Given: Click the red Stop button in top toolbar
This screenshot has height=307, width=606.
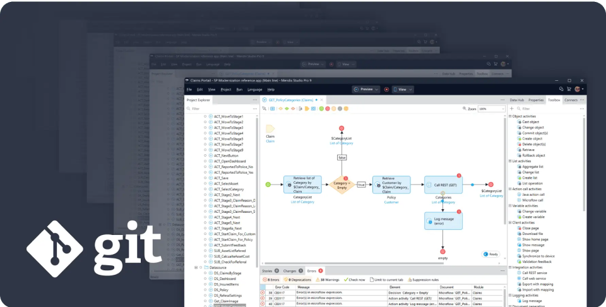Looking at the screenshot, I should (386, 90).
